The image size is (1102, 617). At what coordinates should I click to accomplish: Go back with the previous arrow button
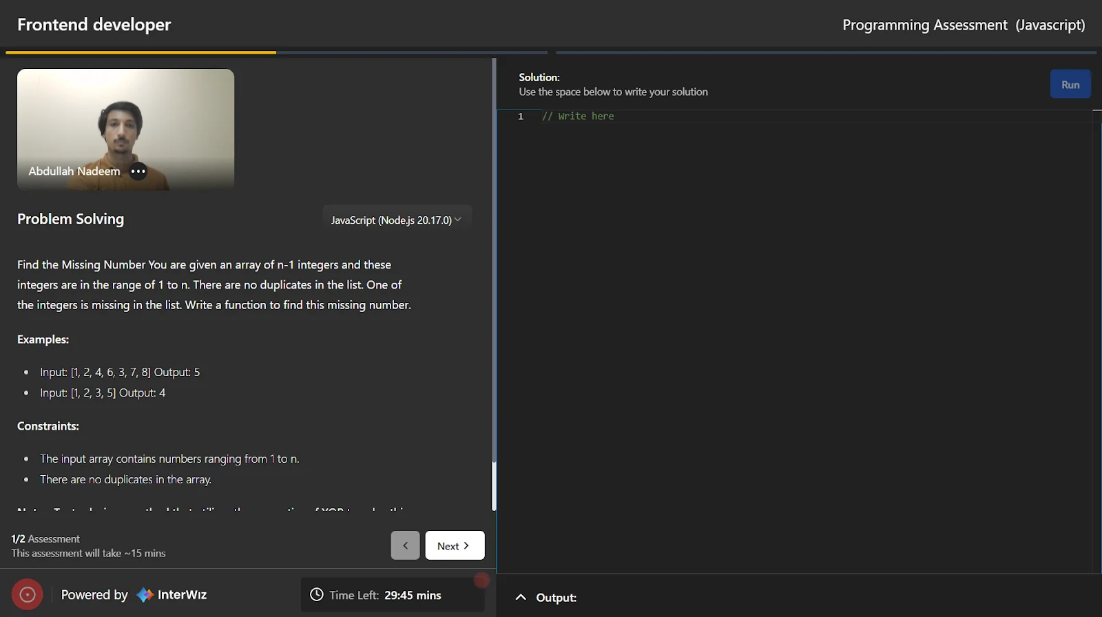[405, 545]
